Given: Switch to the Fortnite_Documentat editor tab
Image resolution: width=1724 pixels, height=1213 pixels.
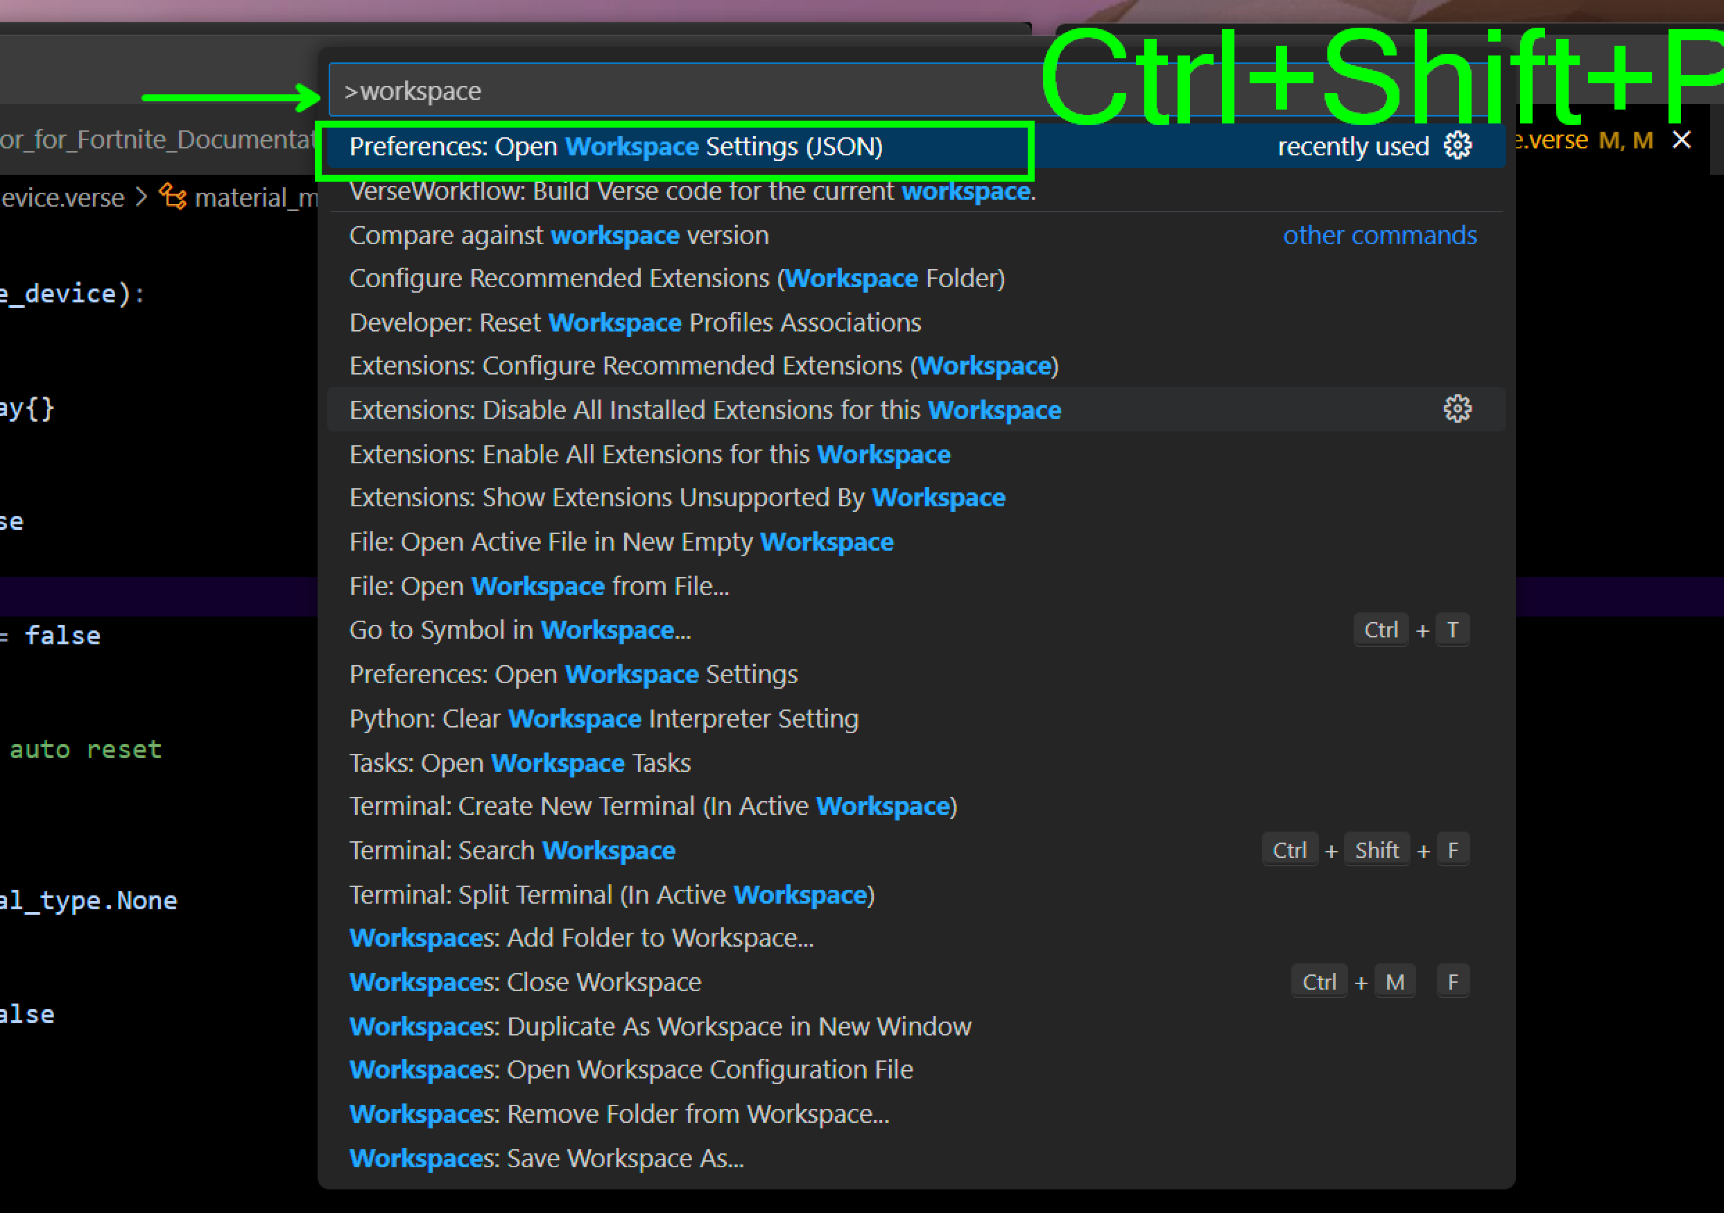Looking at the screenshot, I should pyautogui.click(x=157, y=139).
